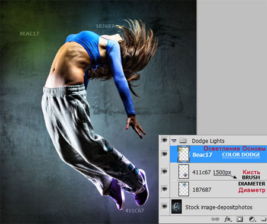Select the layer named 187687
Screen dimensions: 267x224
[202, 190]
